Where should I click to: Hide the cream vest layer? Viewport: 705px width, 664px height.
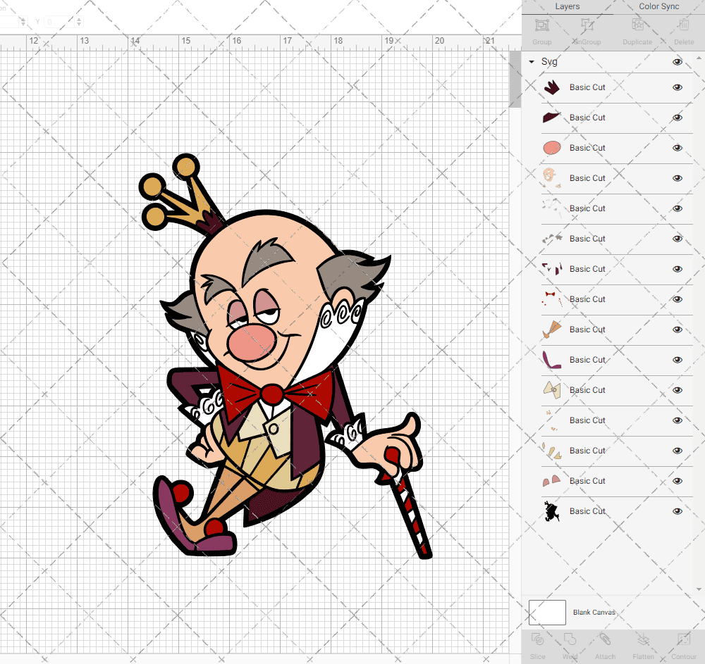tap(677, 390)
